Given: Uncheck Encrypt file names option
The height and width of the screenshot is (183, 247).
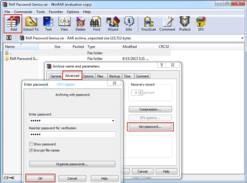Looking at the screenshot, I should [32, 151].
